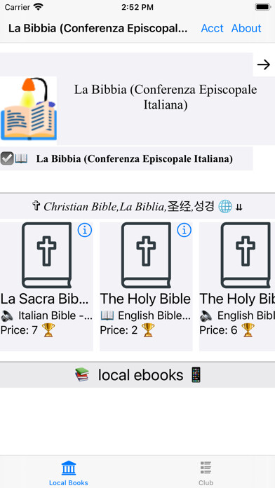The image size is (275, 488).
Task: Open The Holy Bible cover priced 2
Action: [x=146, y=255]
